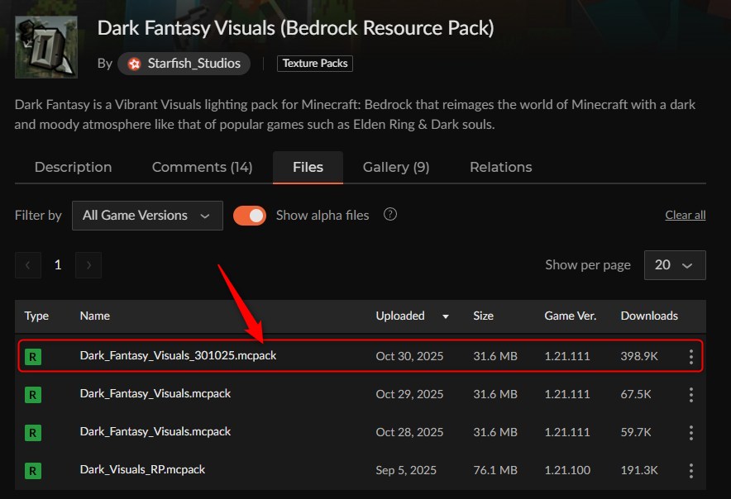Click the 191.3K downloads value
The height and width of the screenshot is (499, 731).
[638, 470]
